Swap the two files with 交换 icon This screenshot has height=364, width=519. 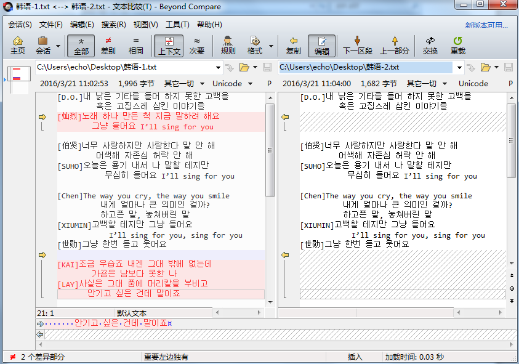430,46
